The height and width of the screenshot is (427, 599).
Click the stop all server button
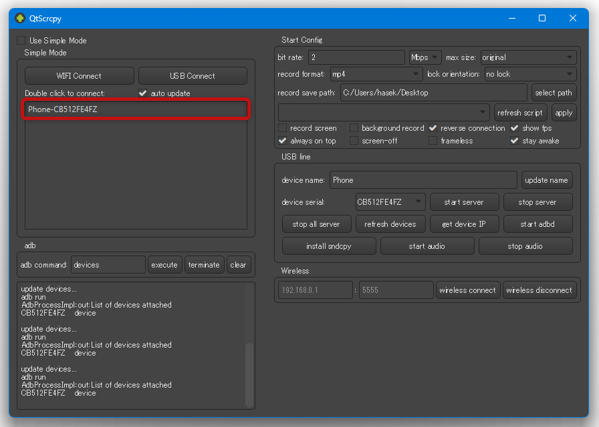click(316, 224)
